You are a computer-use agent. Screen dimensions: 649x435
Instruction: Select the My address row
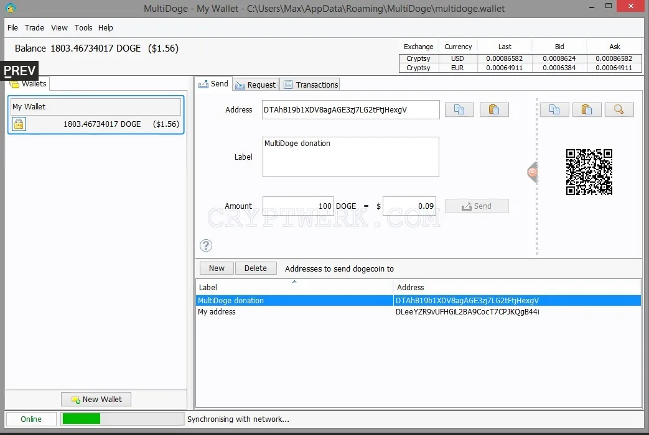(418, 312)
